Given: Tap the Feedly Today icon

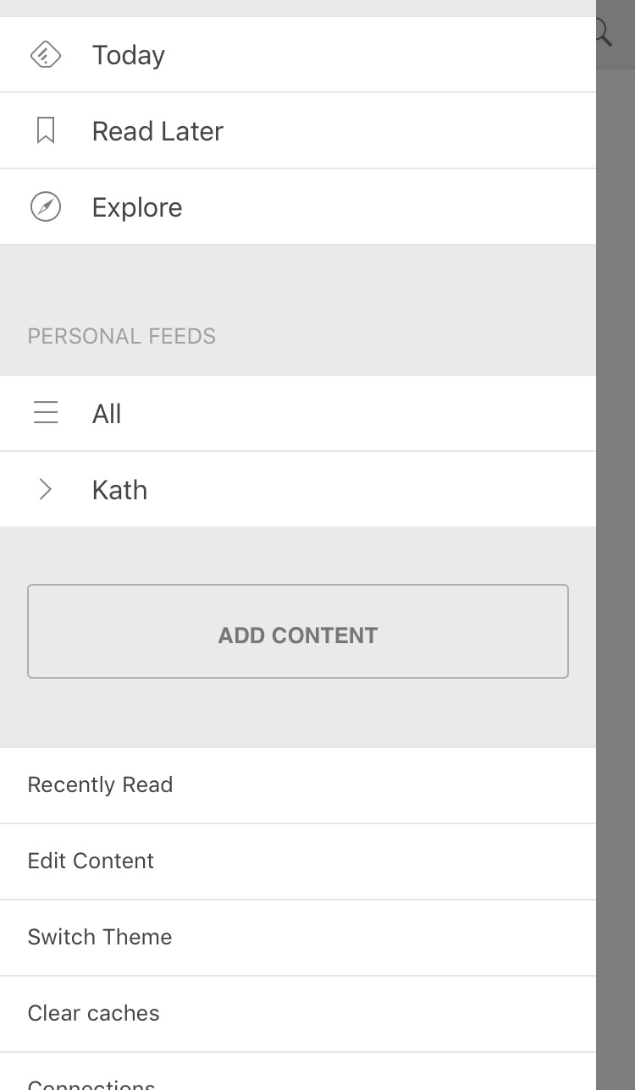Looking at the screenshot, I should click(45, 55).
